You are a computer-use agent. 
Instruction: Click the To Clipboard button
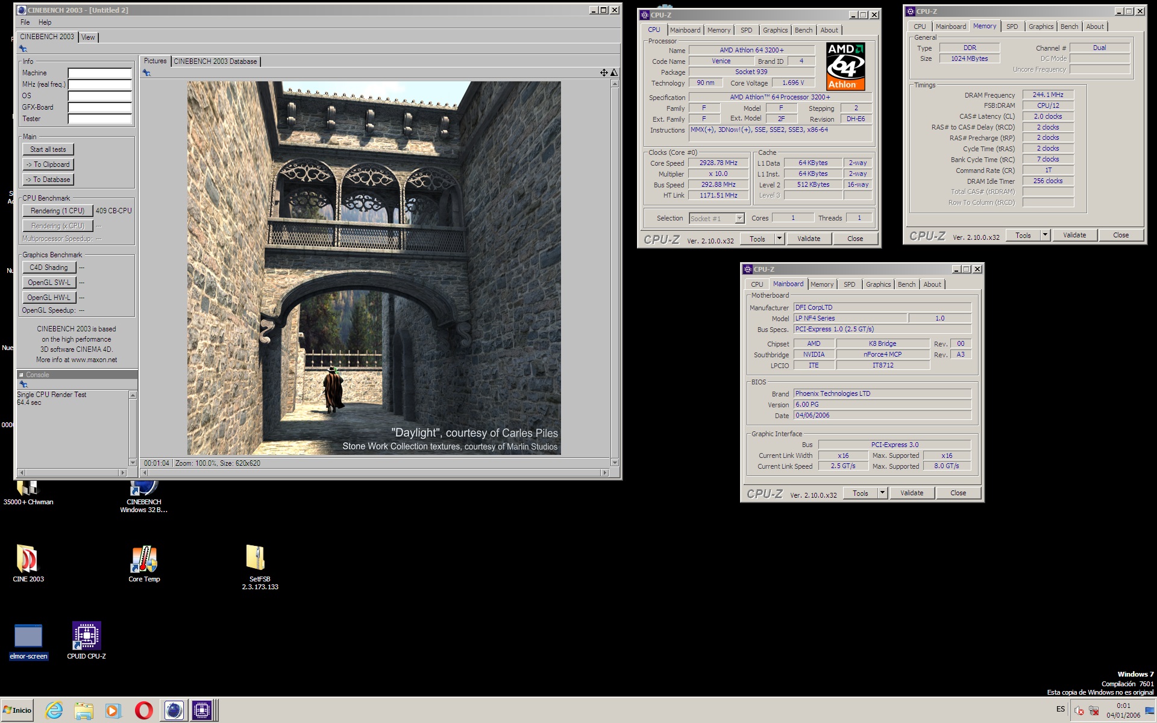point(48,164)
